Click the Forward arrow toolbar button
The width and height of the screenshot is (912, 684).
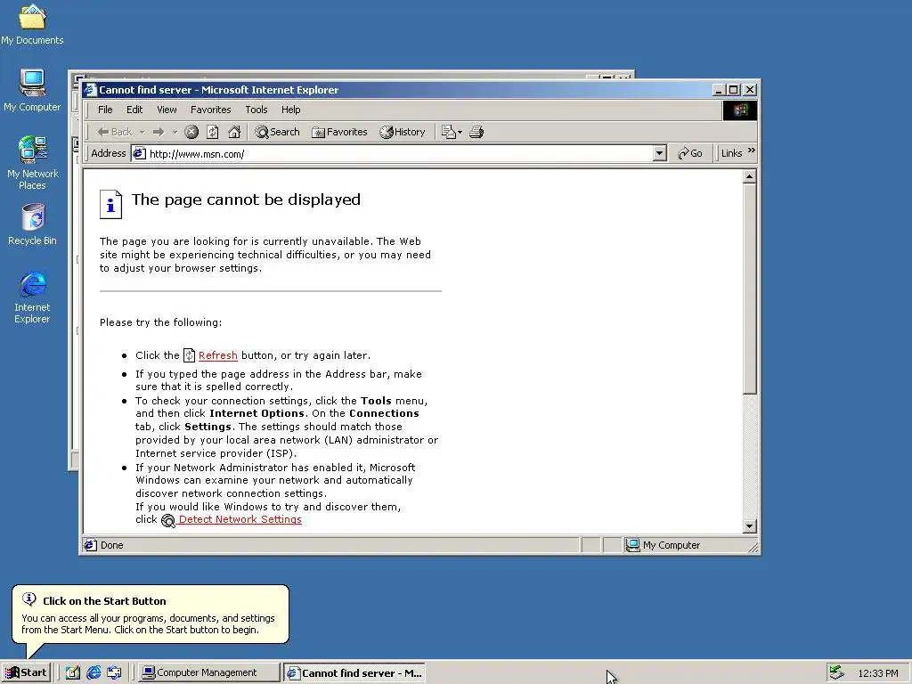coord(159,132)
